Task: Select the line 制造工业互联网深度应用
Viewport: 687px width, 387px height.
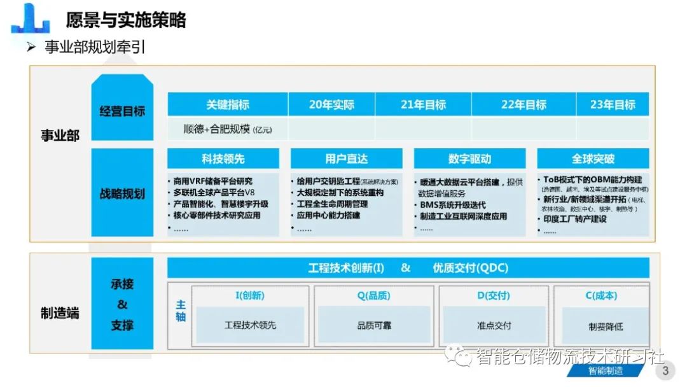Action: point(464,216)
